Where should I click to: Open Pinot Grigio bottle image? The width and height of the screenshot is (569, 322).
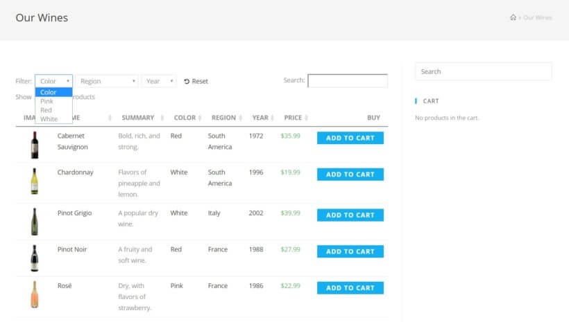(35, 222)
